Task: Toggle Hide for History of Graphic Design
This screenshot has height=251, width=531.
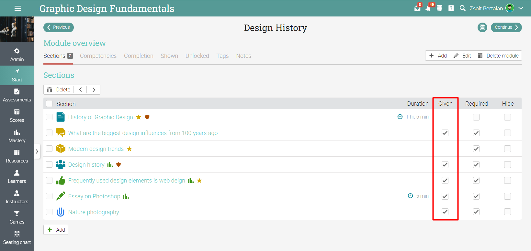Action: (507, 117)
